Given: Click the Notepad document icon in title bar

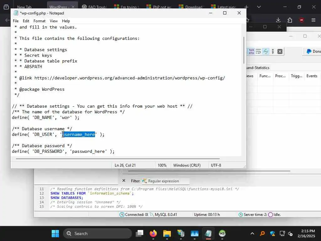Looking at the screenshot, I should coord(16,13).
